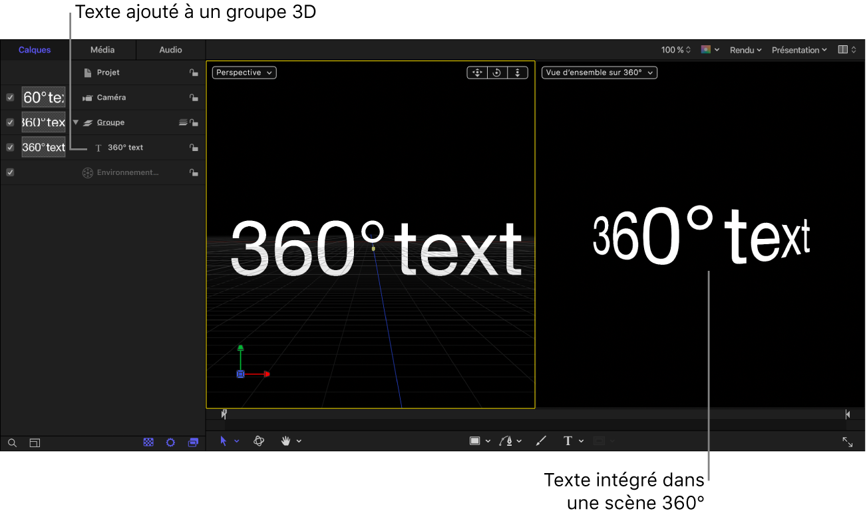Select the Text tool in the toolbar
The width and height of the screenshot is (867, 513).
point(568,440)
